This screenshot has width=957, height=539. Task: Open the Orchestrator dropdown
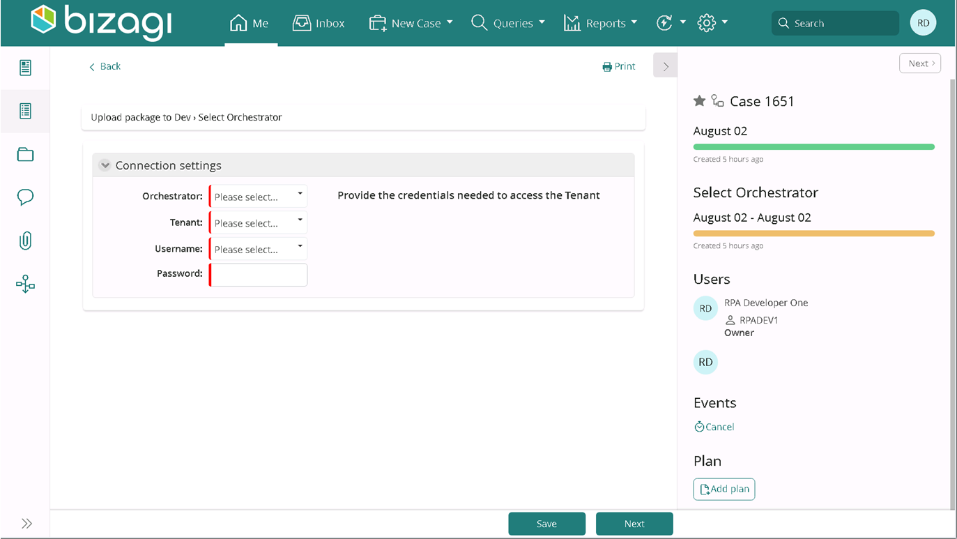pyautogui.click(x=258, y=197)
